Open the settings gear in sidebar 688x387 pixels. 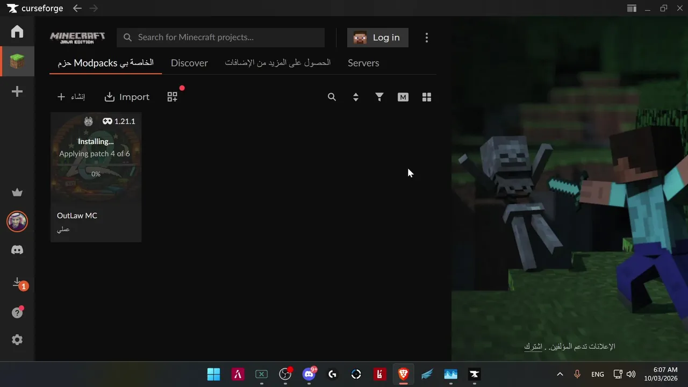pos(17,340)
